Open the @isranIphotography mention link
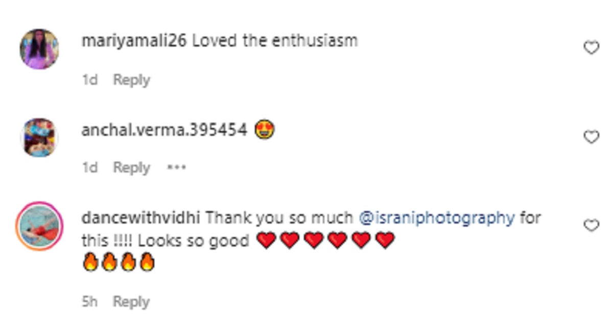 pos(437,218)
